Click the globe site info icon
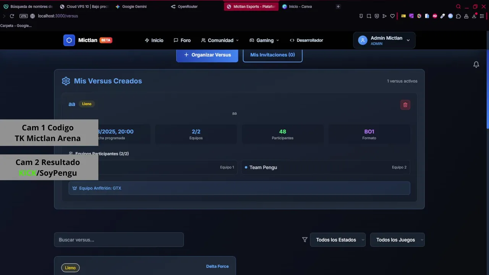The width and height of the screenshot is (489, 275). coord(32,16)
